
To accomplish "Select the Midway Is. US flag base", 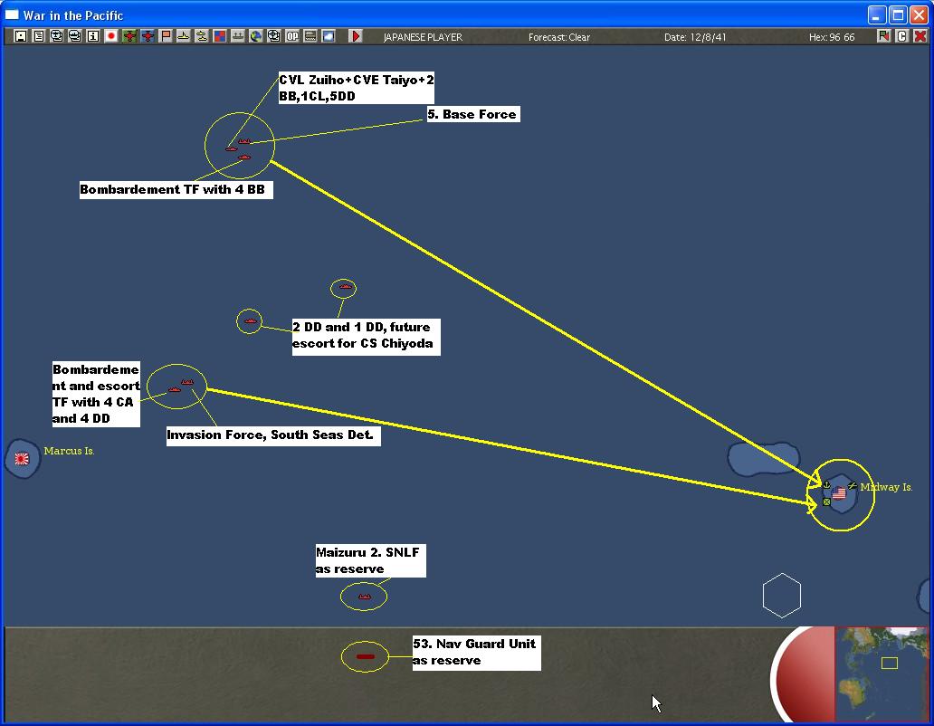I will pos(839,493).
